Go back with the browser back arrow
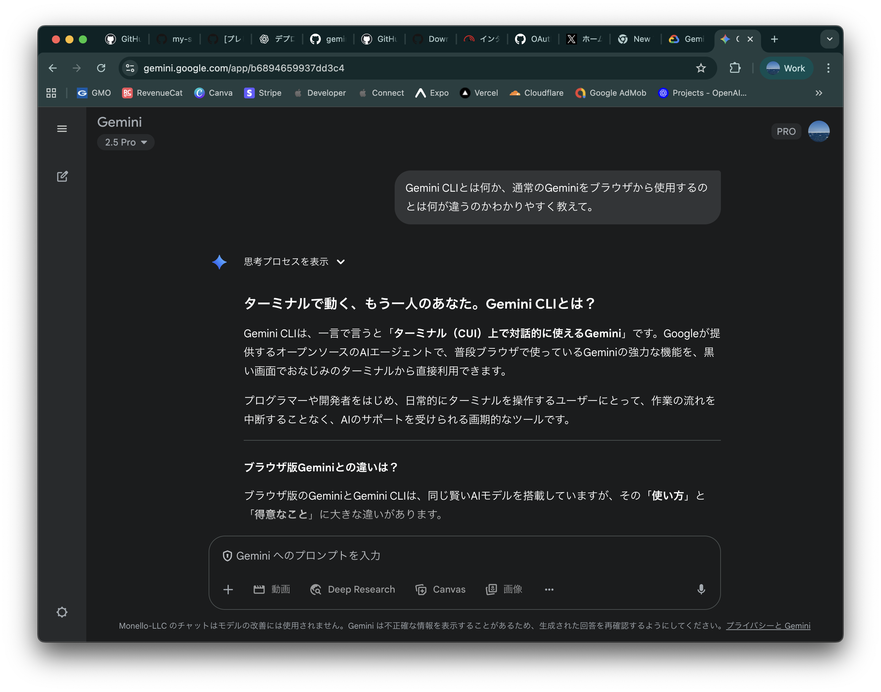 (53, 68)
